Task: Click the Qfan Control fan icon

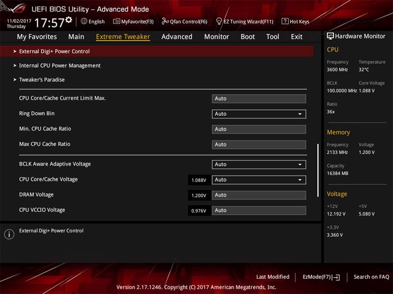Action: coord(165,21)
